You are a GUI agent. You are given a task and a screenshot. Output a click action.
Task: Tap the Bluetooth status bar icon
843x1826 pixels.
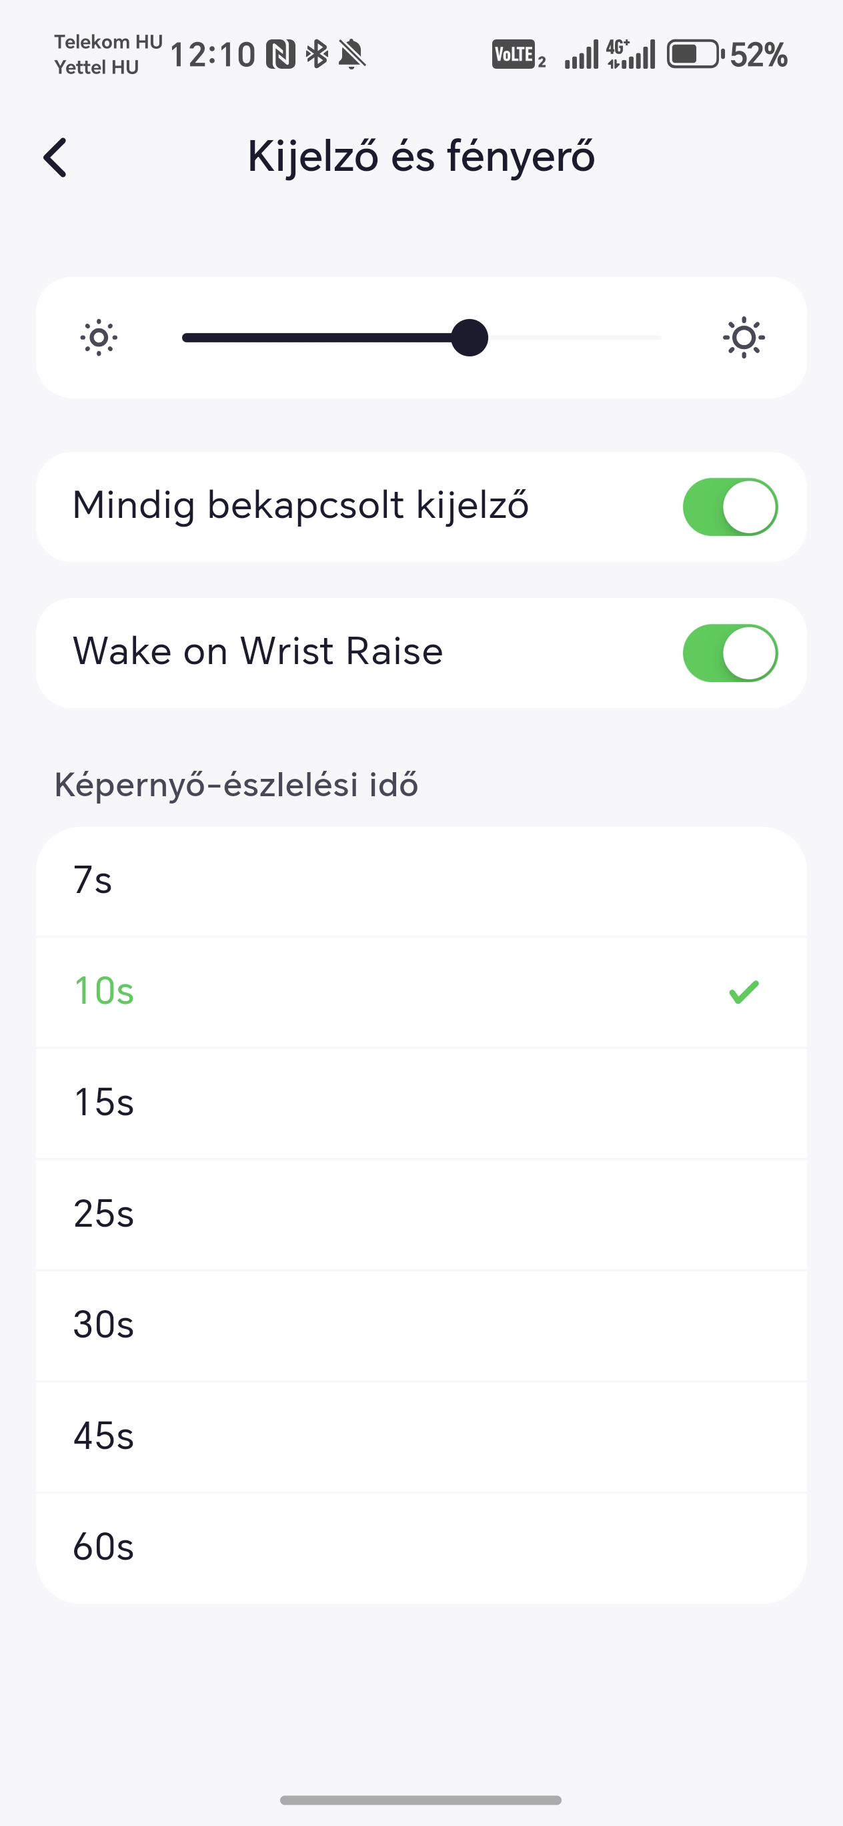[317, 55]
